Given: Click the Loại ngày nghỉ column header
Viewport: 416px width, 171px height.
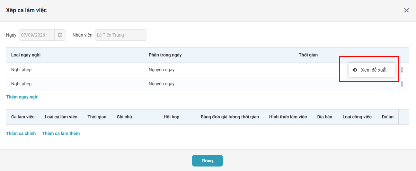Looking at the screenshot, I should [x=26, y=55].
